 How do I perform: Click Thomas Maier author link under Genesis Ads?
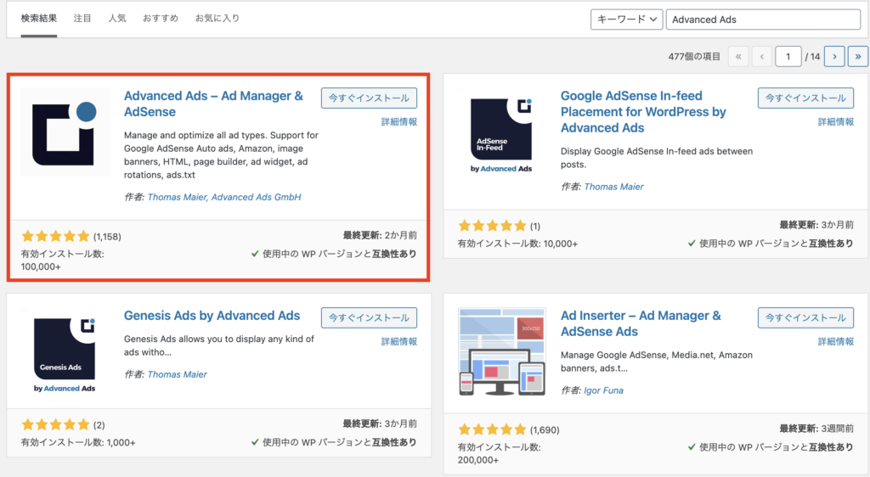click(177, 374)
